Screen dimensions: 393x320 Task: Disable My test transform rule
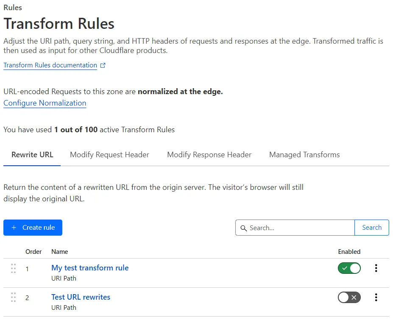coord(349,268)
